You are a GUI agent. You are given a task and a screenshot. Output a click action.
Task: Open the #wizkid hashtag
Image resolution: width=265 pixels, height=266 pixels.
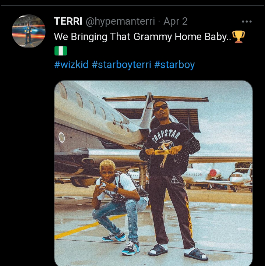[x=71, y=65]
